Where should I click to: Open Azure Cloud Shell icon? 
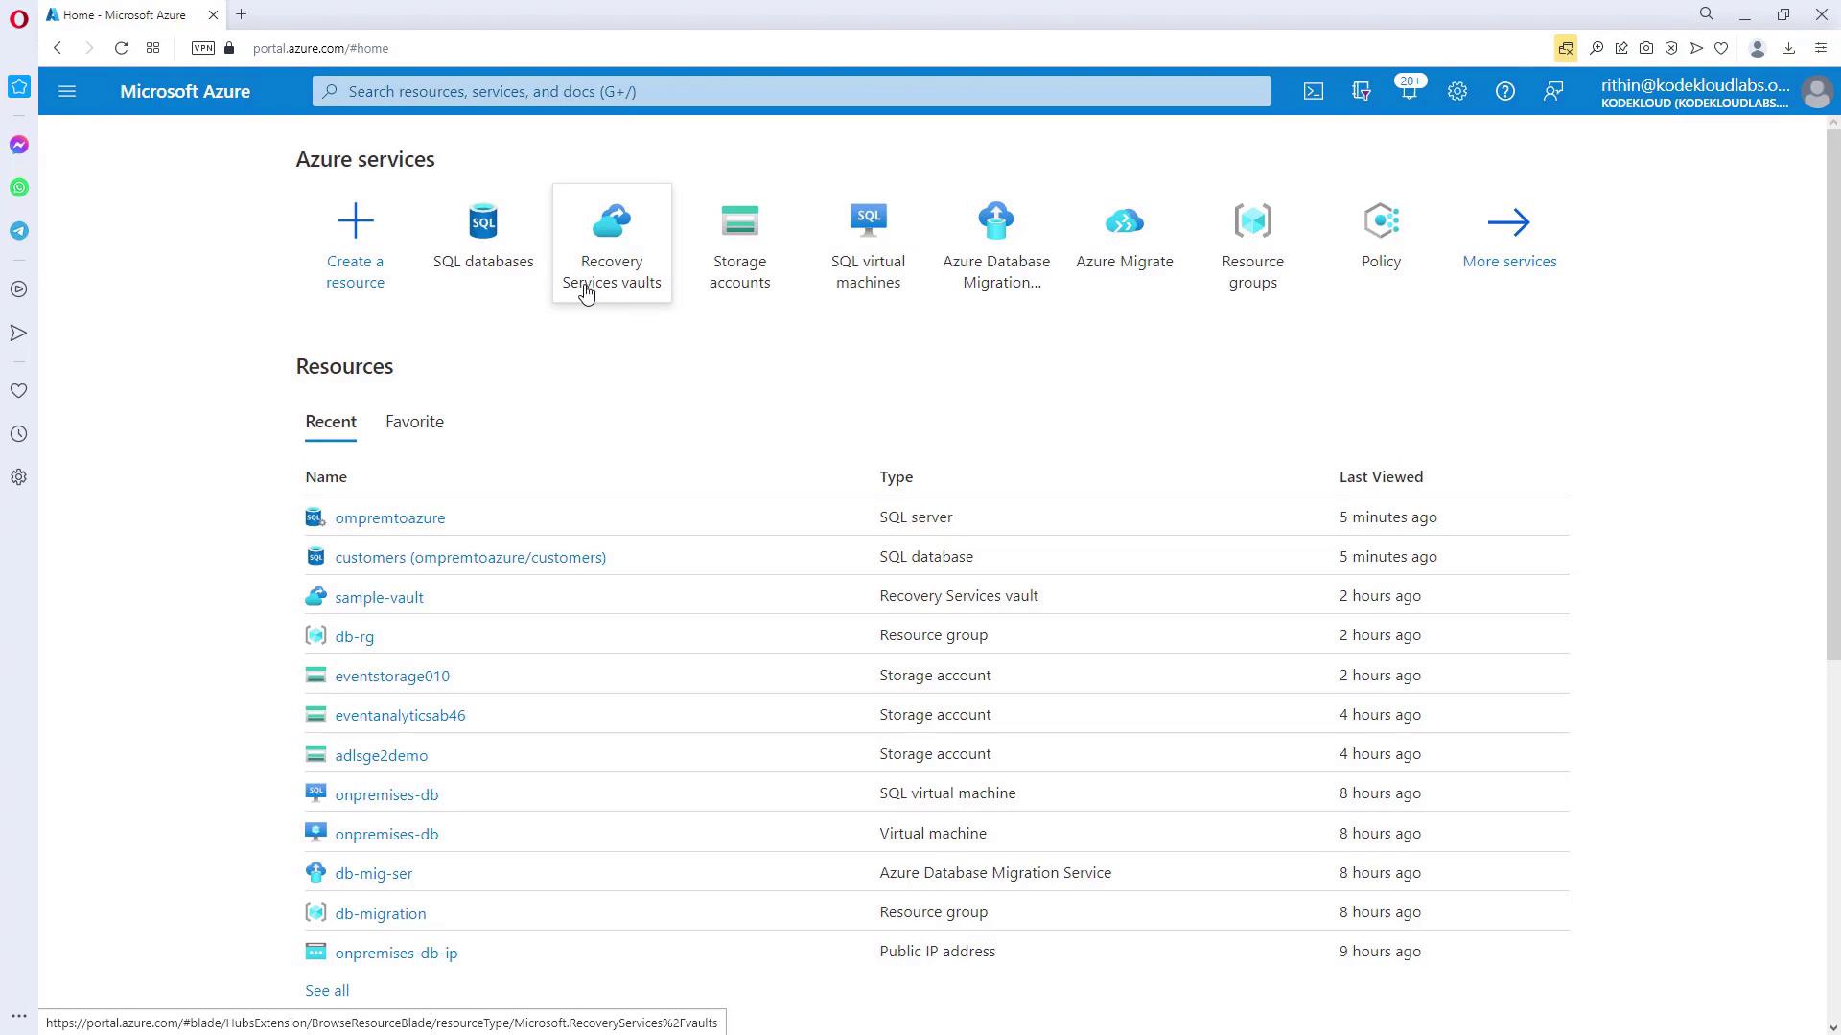pyautogui.click(x=1313, y=91)
